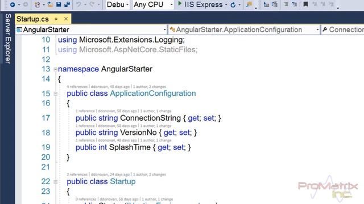Open the Undo history dropdown arrow
The image size is (364, 204).
(85, 5)
